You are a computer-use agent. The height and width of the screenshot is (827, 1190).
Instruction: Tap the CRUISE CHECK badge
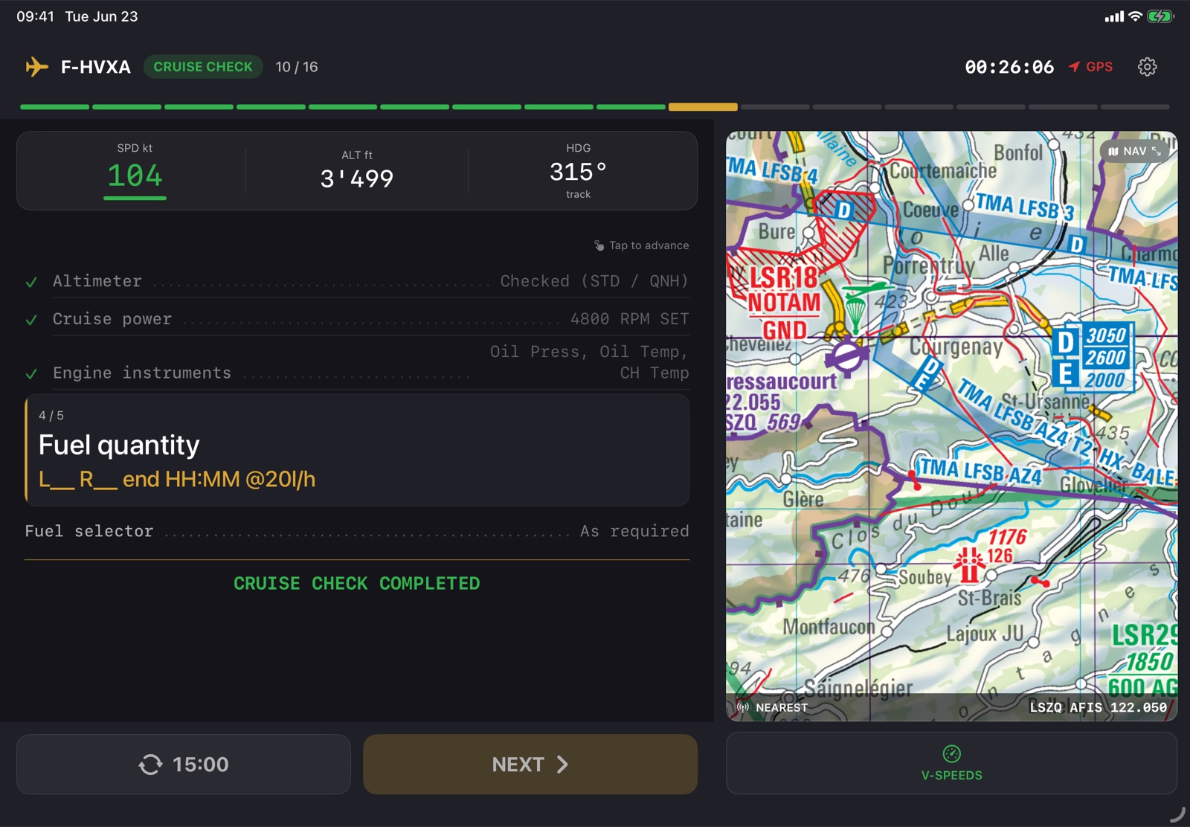tap(203, 67)
